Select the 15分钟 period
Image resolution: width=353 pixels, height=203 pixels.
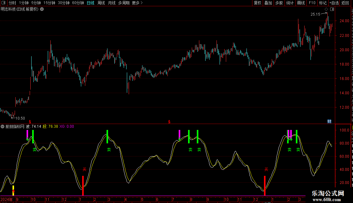pos(49,3)
